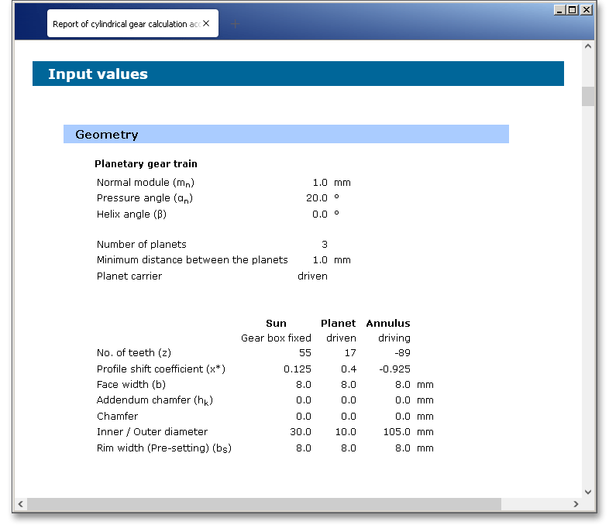Viewport: 609px width, 525px height.
Task: Maximize the report window
Action: 573,10
